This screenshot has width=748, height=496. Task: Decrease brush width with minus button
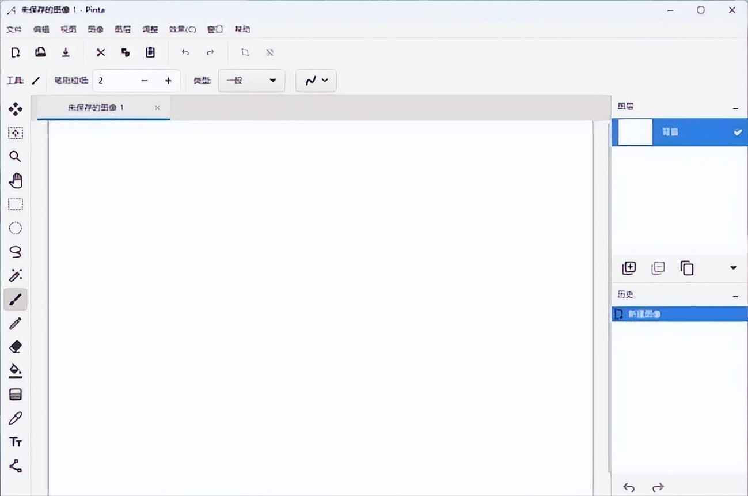(x=145, y=81)
